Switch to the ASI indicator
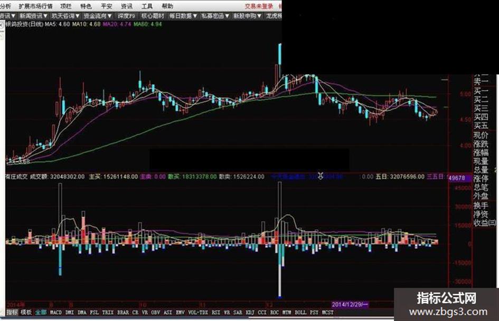This screenshot has width=499, height=321. (x=168, y=313)
